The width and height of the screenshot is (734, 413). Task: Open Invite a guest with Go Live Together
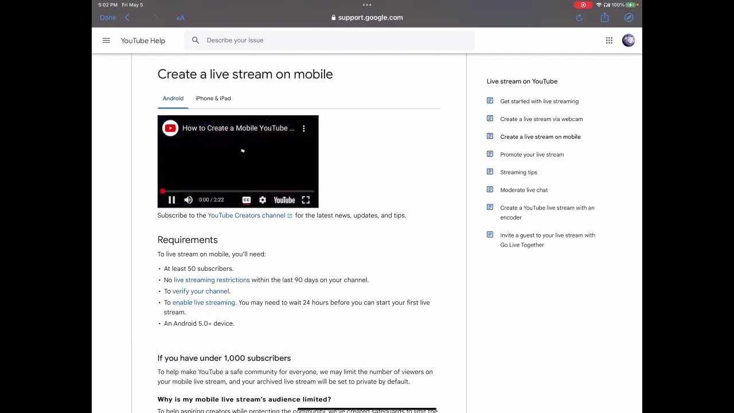[548, 240]
